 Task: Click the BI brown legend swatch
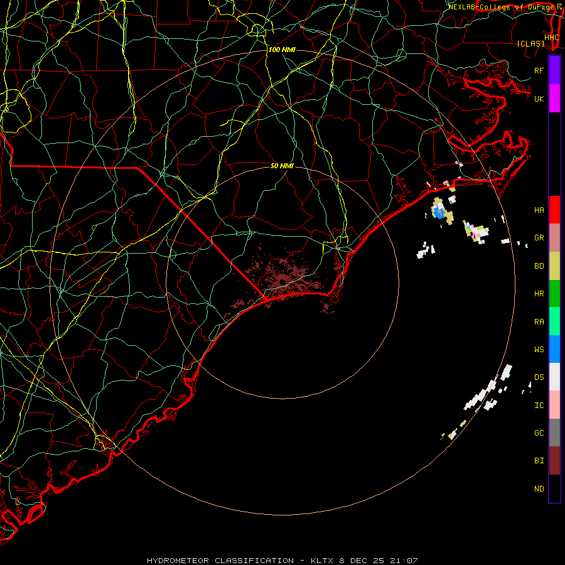point(554,461)
